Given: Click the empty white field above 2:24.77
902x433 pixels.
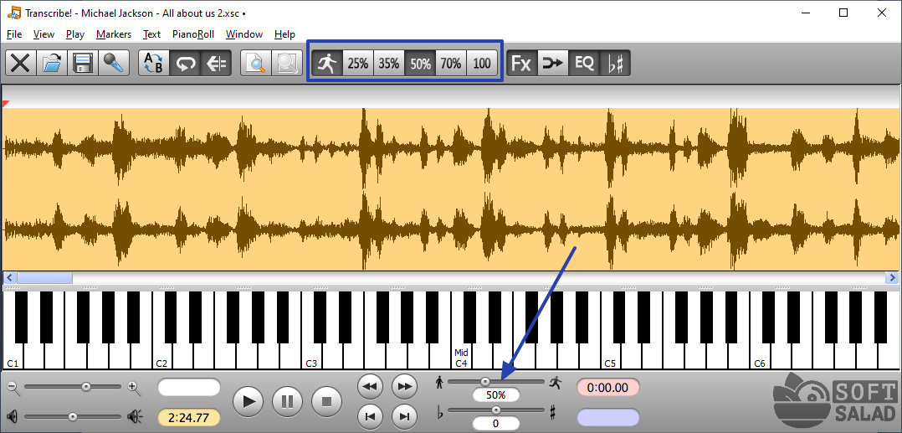Looking at the screenshot, I should point(189,387).
